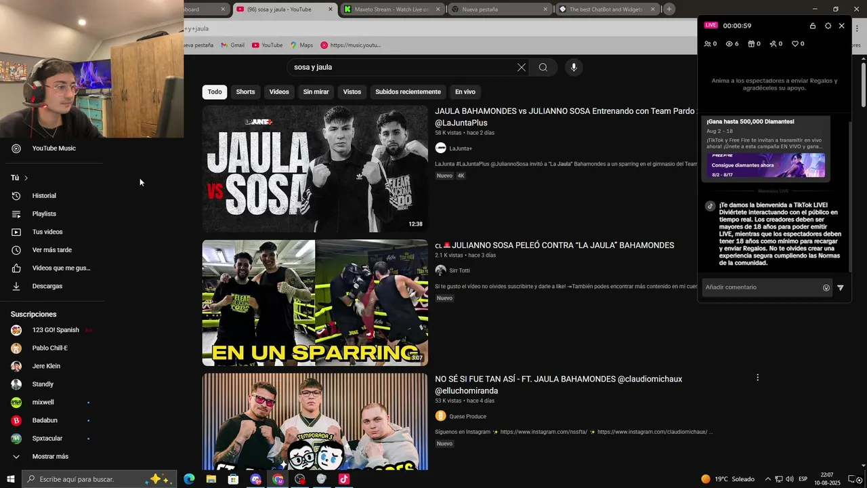Click the new followers counter icon
867x488 pixels.
pos(773,44)
